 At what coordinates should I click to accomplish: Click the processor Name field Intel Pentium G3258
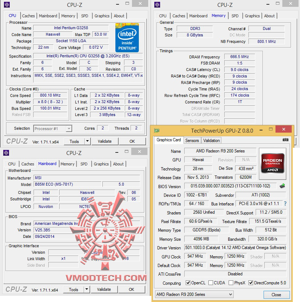click(71, 28)
